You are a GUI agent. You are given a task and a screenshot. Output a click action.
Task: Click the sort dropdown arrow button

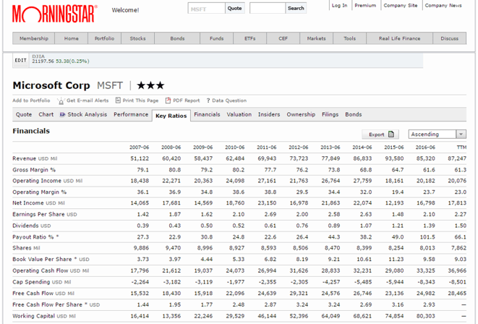[x=461, y=134]
